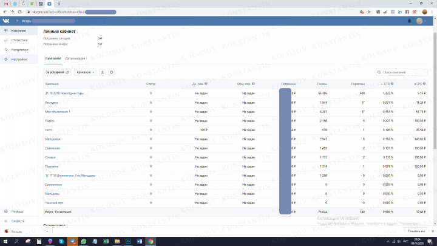Screen dimensions: 437x246
Task: Open campaign 21.10.2018 Новогодние туры
Action: coord(64,94)
